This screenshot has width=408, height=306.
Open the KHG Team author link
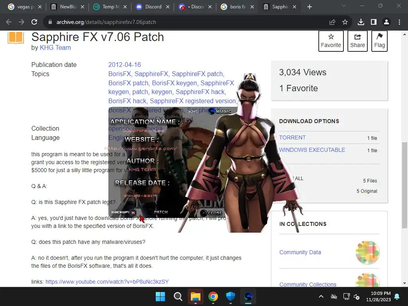tap(55, 48)
